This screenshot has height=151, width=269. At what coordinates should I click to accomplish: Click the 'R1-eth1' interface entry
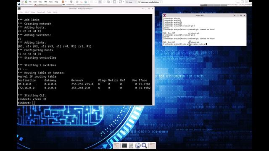[145, 84]
